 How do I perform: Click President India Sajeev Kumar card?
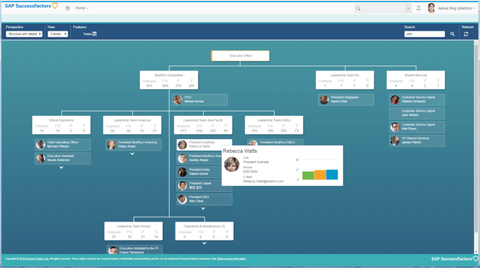coord(199,171)
